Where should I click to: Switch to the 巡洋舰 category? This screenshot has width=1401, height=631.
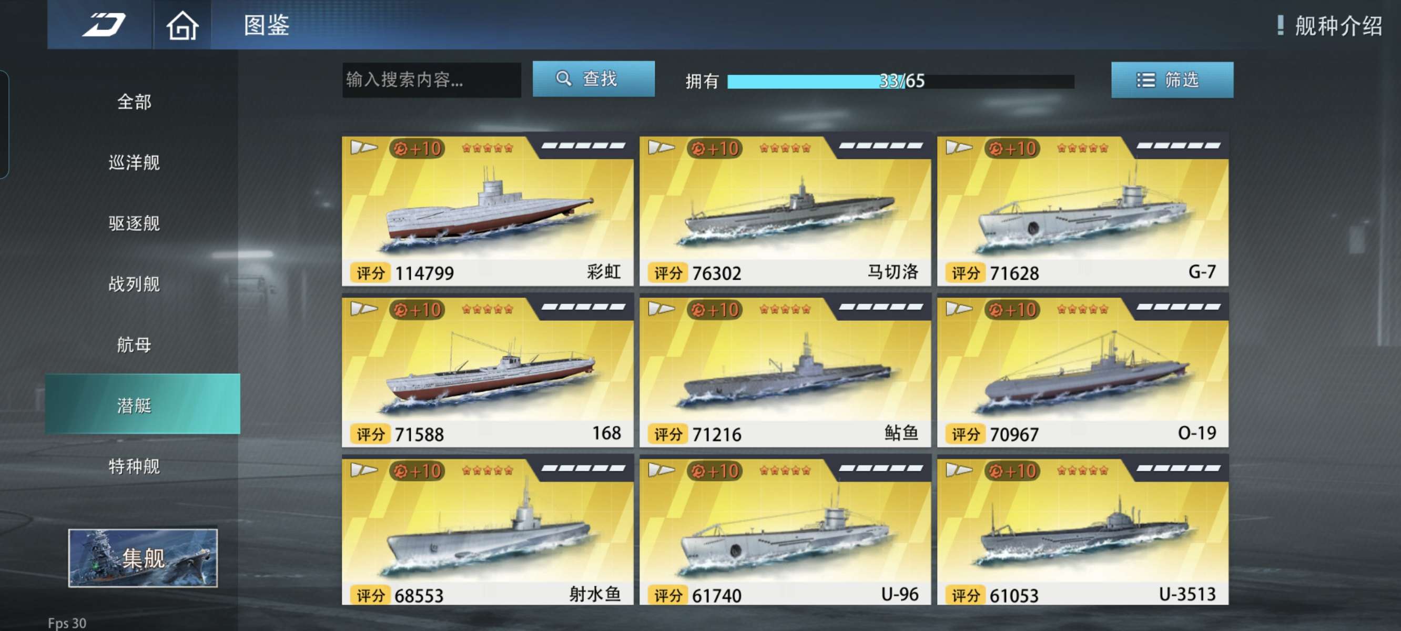coord(134,162)
